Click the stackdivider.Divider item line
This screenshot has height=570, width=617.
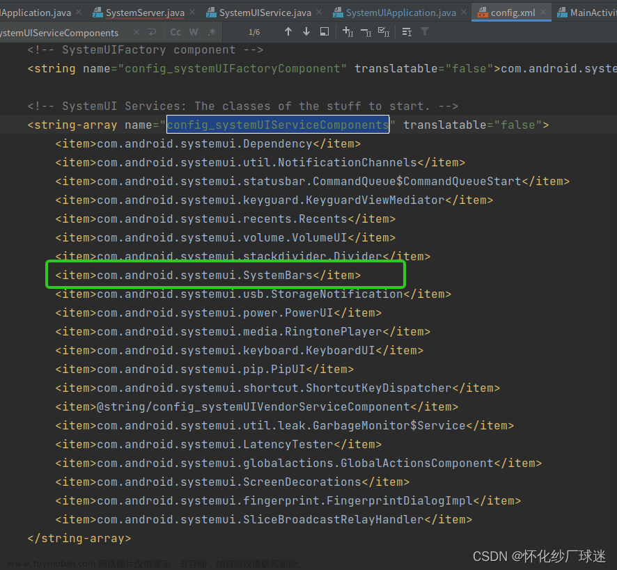243,257
